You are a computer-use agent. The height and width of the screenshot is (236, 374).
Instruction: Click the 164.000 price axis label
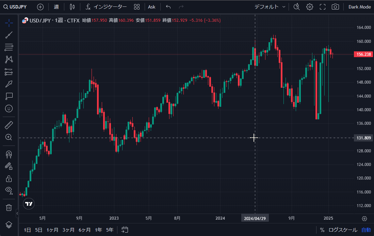363,28
